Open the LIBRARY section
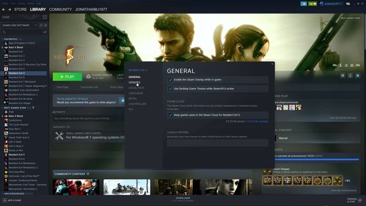This screenshot has height=206, width=366. point(38,9)
